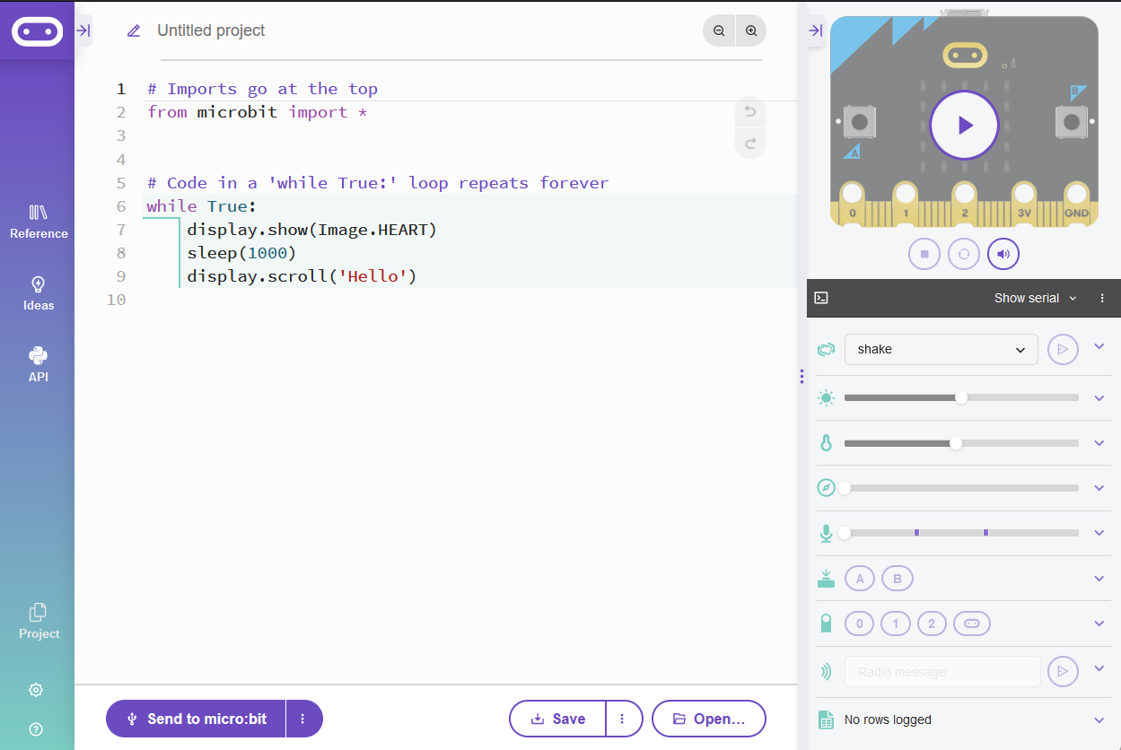Open the help question mark icon
The image size is (1121, 750).
[36, 729]
